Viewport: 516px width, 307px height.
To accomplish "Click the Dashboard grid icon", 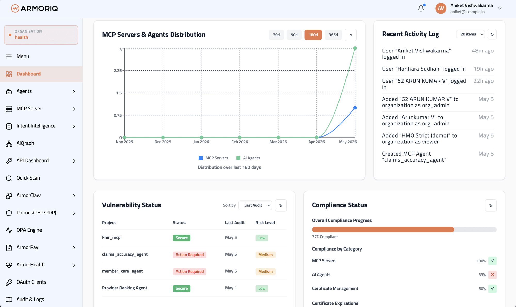I will click(9, 74).
